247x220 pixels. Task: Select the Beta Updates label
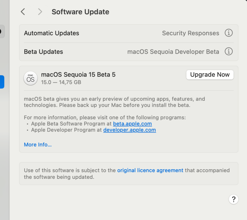click(x=44, y=52)
